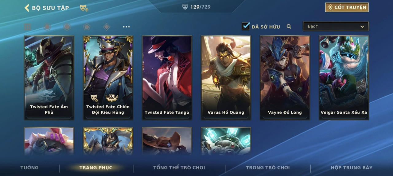Open the Hộp Trưng Bày tab
The height and width of the screenshot is (176, 393).
(x=352, y=167)
